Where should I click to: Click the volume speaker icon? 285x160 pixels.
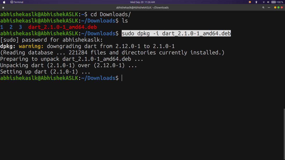tap(268, 2)
